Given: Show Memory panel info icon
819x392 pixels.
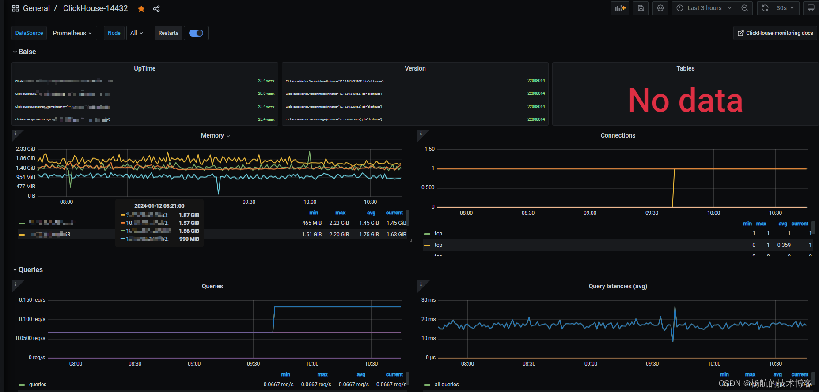Looking at the screenshot, I should (x=15, y=134).
